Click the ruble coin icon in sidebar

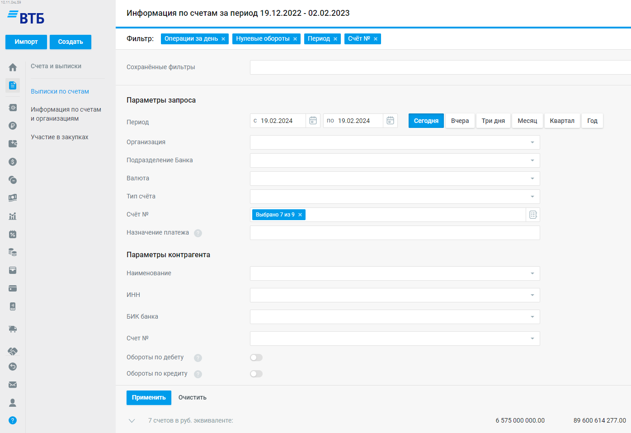pos(13,126)
